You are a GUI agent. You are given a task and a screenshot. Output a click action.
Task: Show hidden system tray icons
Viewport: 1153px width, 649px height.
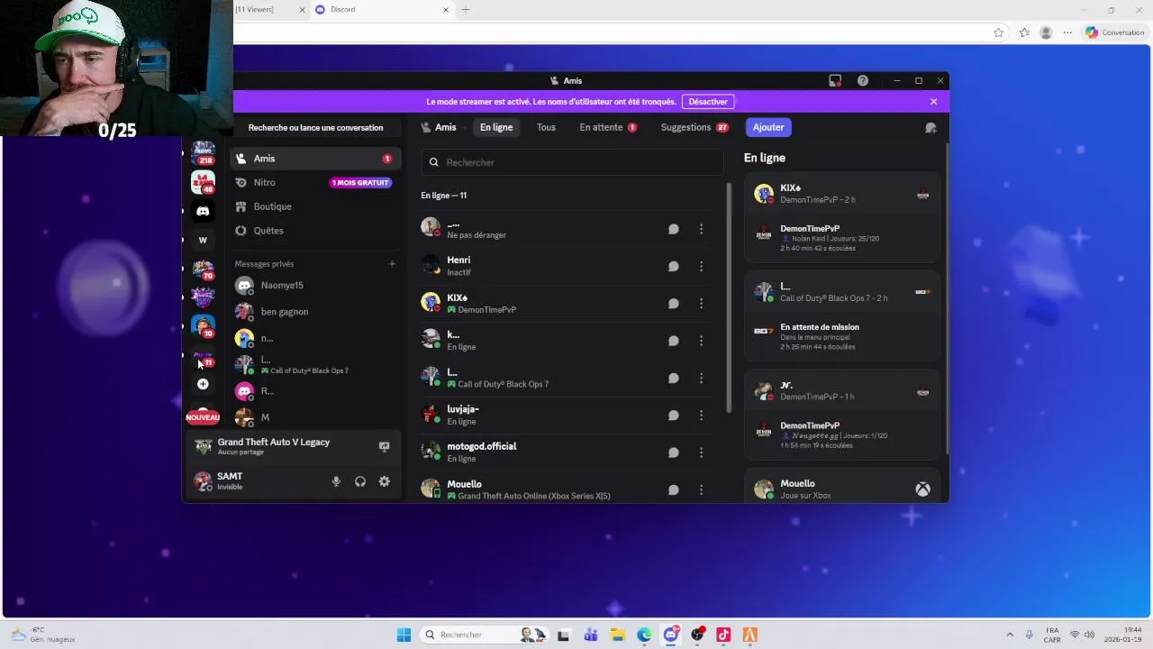coord(1009,635)
